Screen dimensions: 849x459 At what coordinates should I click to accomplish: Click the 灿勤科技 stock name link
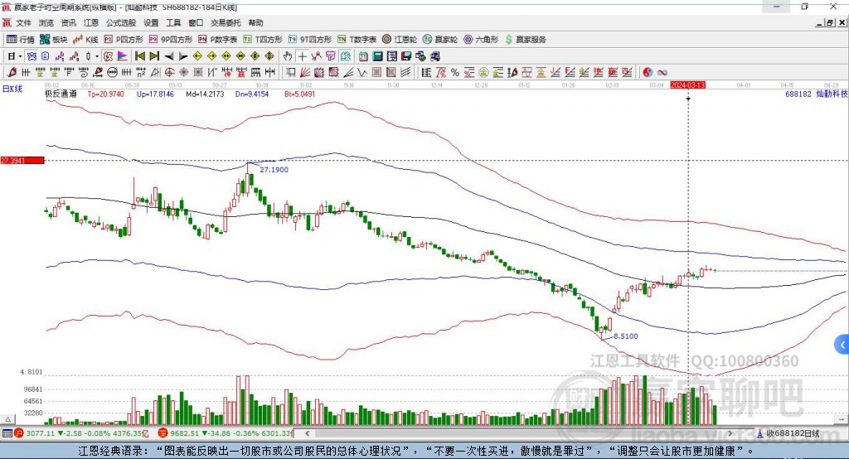[x=831, y=94]
